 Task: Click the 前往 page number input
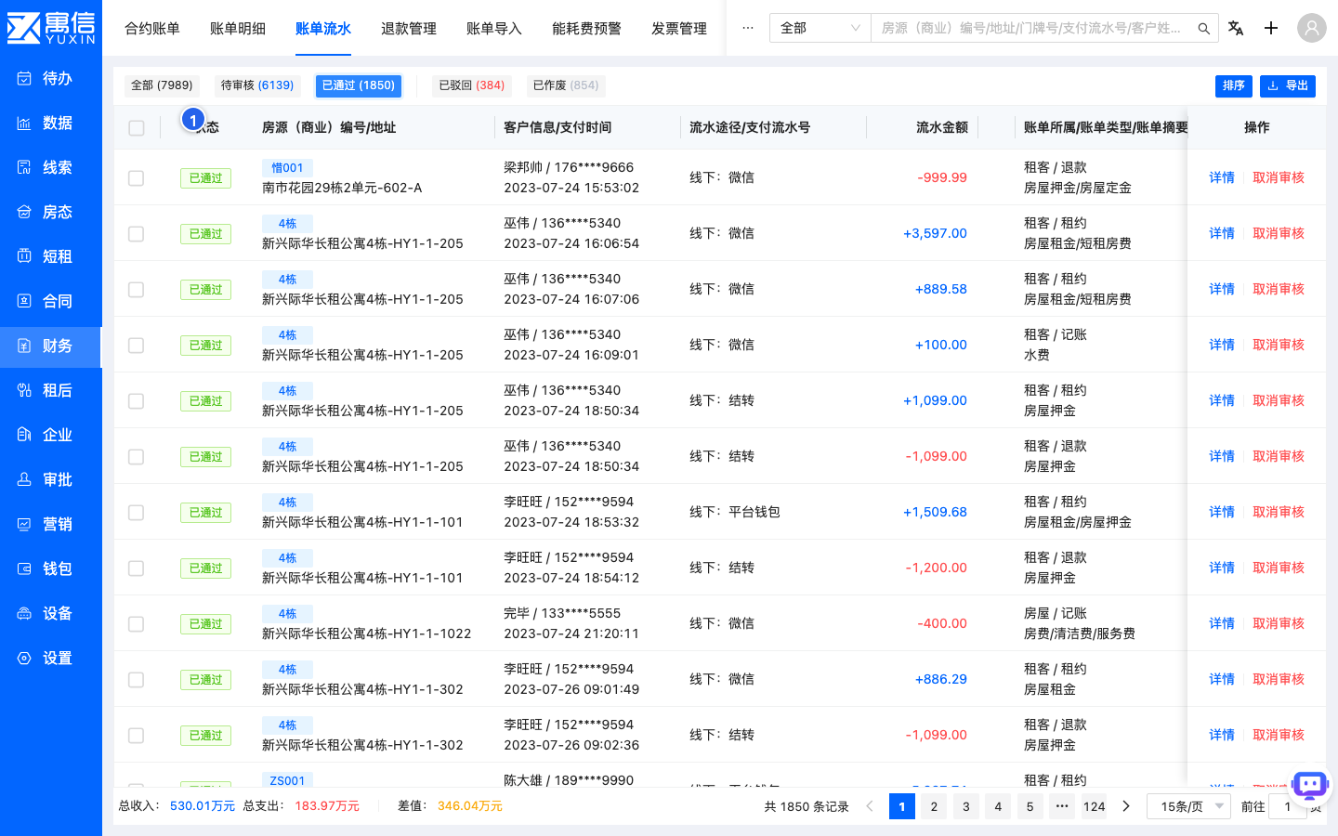tap(1288, 806)
